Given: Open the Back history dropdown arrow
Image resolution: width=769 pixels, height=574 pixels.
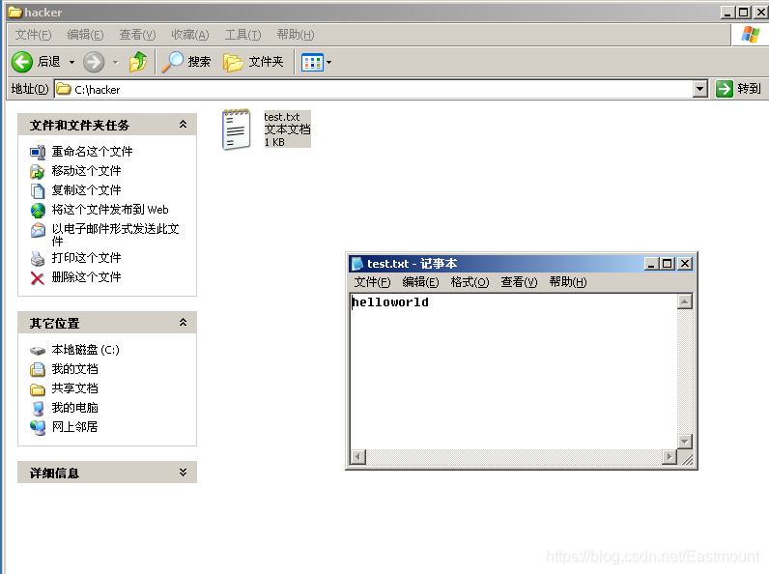Looking at the screenshot, I should pyautogui.click(x=71, y=62).
